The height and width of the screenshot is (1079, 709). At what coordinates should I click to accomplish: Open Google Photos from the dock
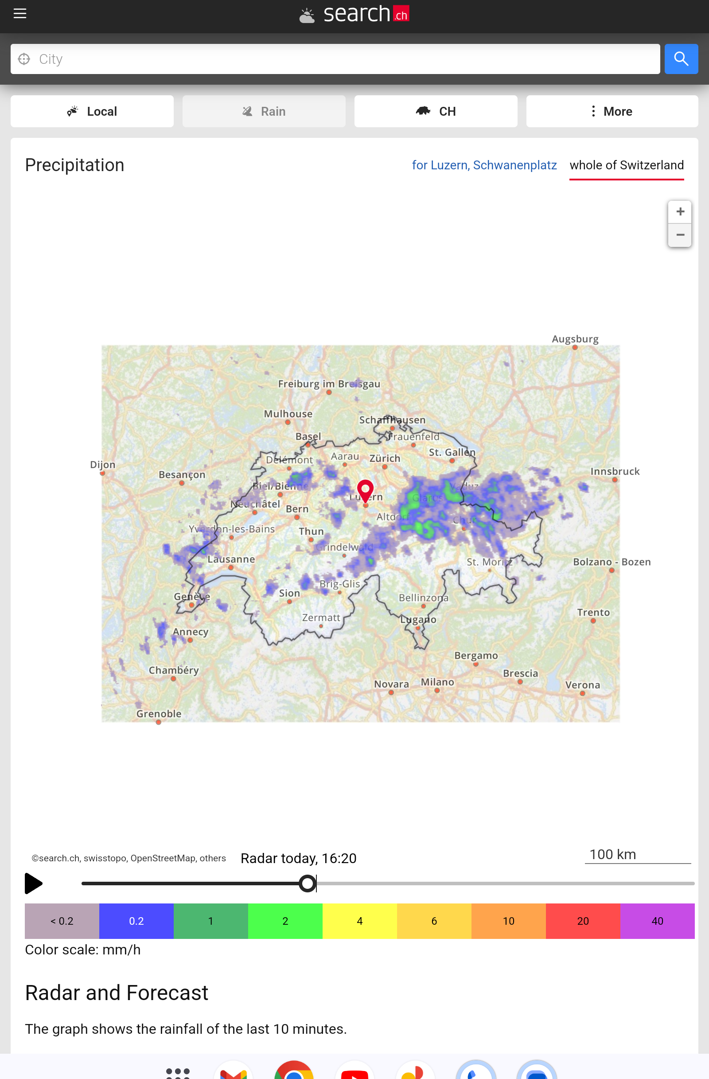point(415,1071)
